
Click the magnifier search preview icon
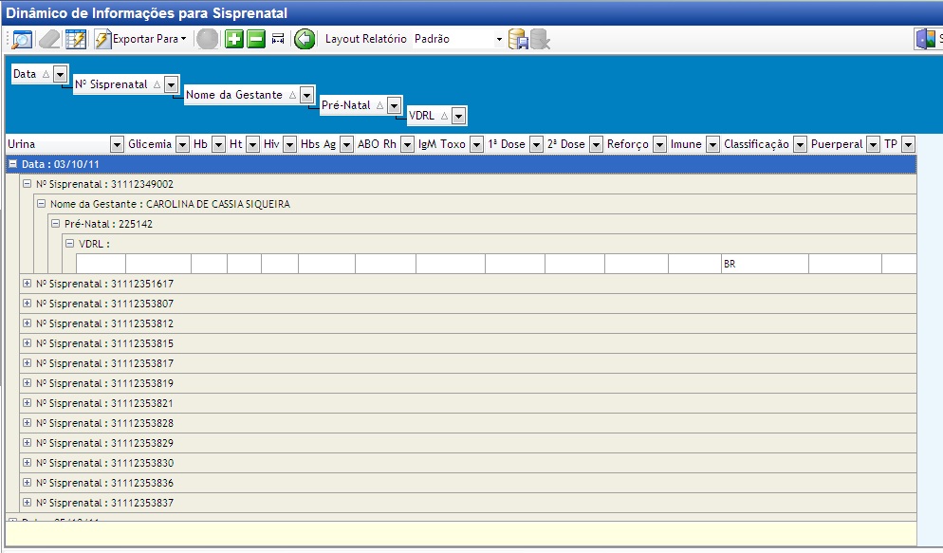point(22,40)
